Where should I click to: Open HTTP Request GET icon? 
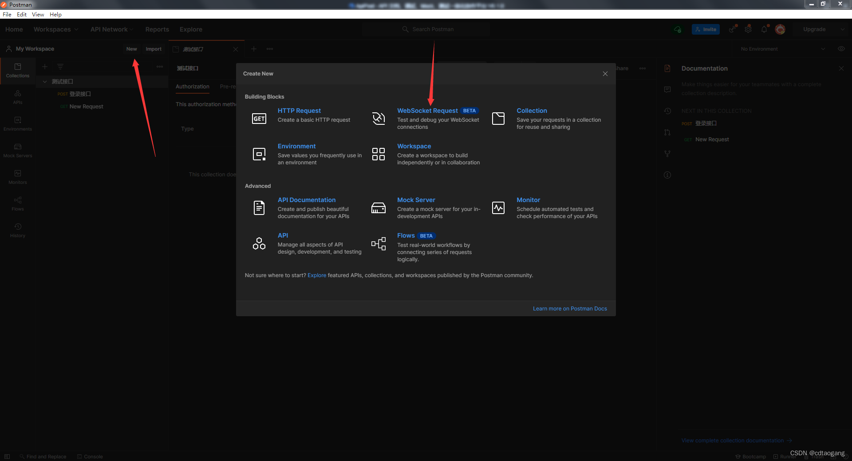tap(259, 119)
